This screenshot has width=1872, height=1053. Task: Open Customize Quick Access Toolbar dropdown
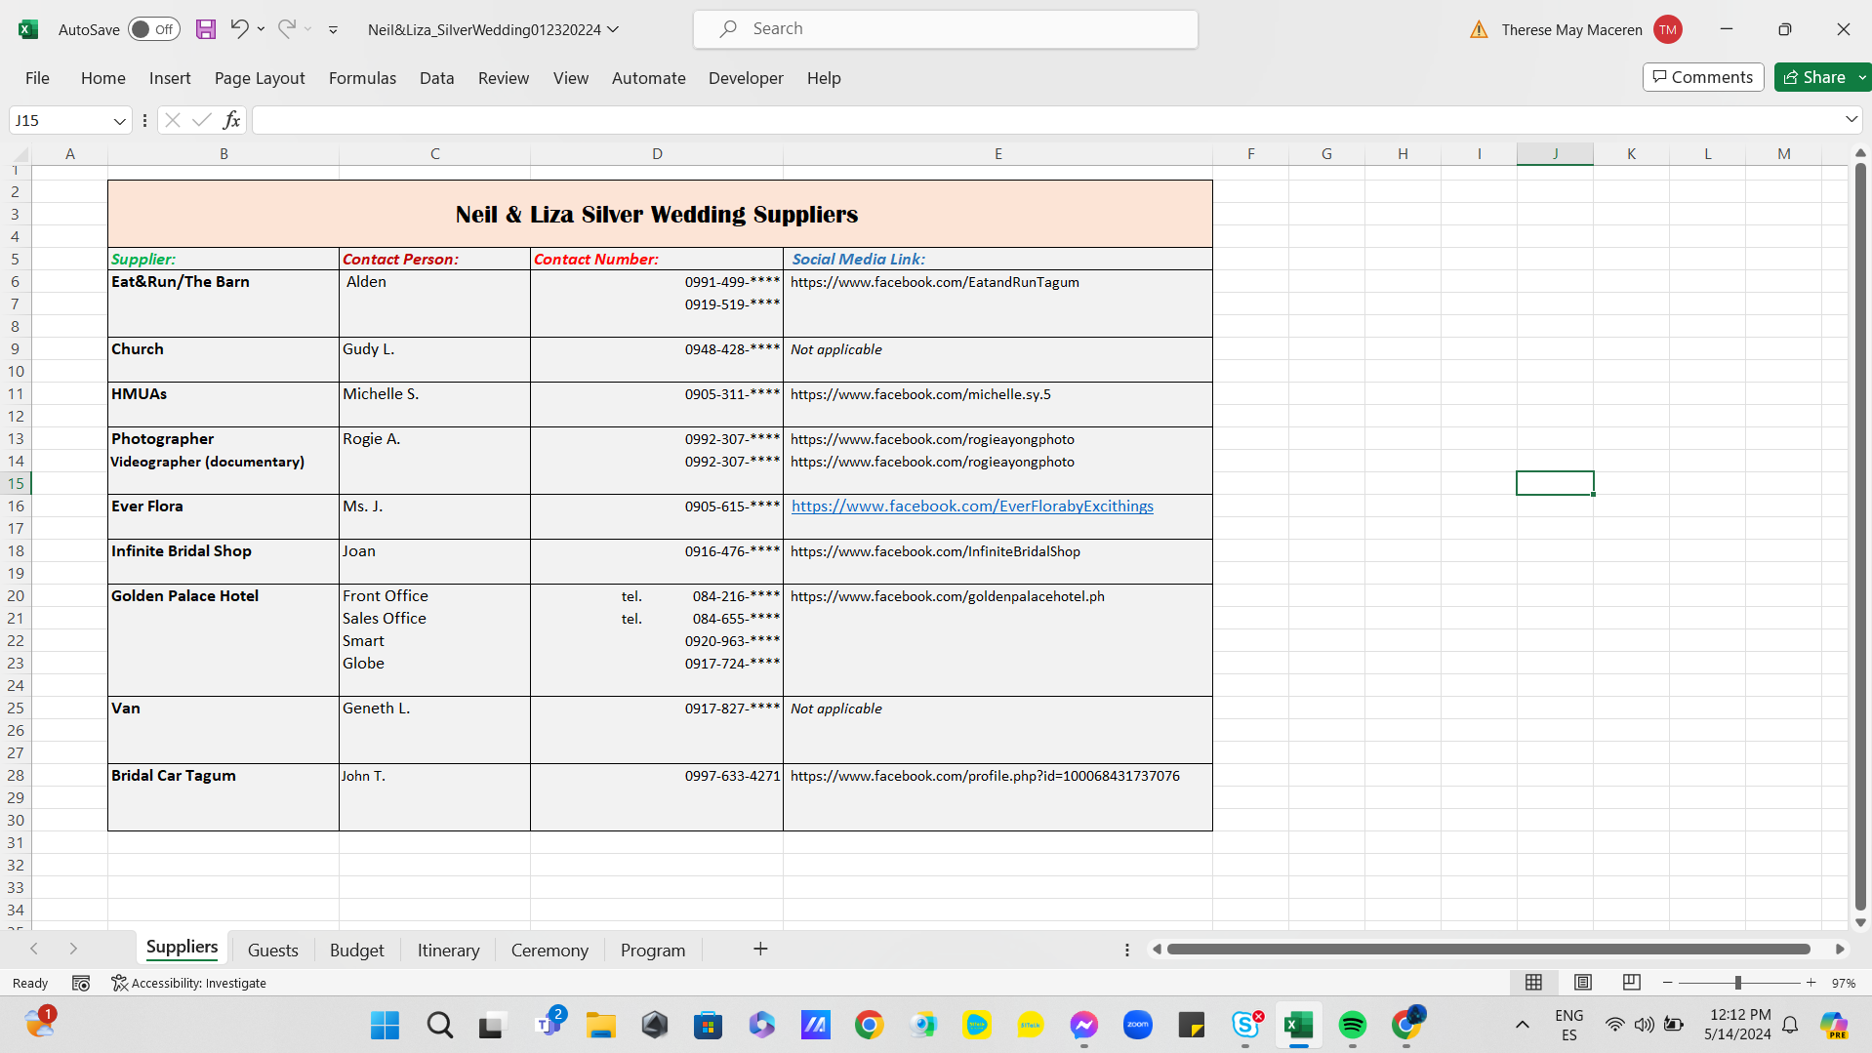click(334, 29)
